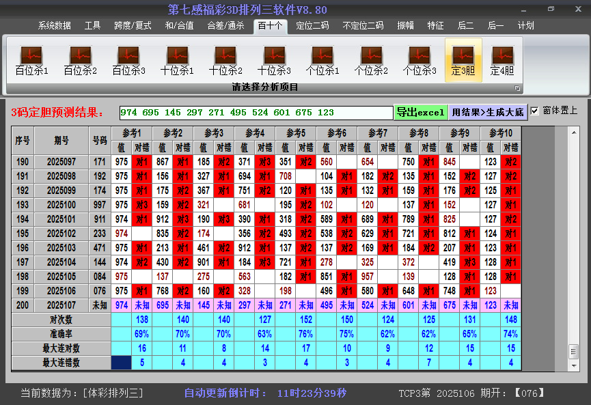Click the 序号 column header

click(23, 140)
